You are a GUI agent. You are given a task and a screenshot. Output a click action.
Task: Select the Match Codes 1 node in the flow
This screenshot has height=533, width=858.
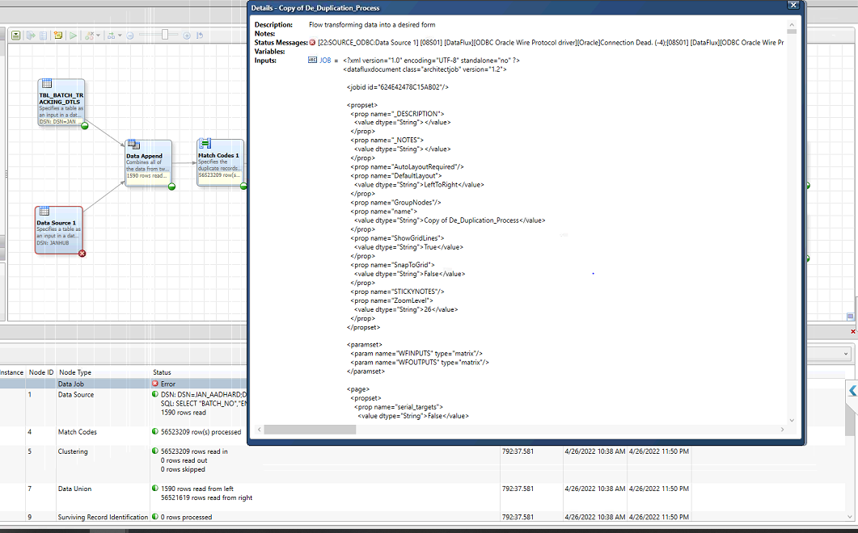[219, 162]
